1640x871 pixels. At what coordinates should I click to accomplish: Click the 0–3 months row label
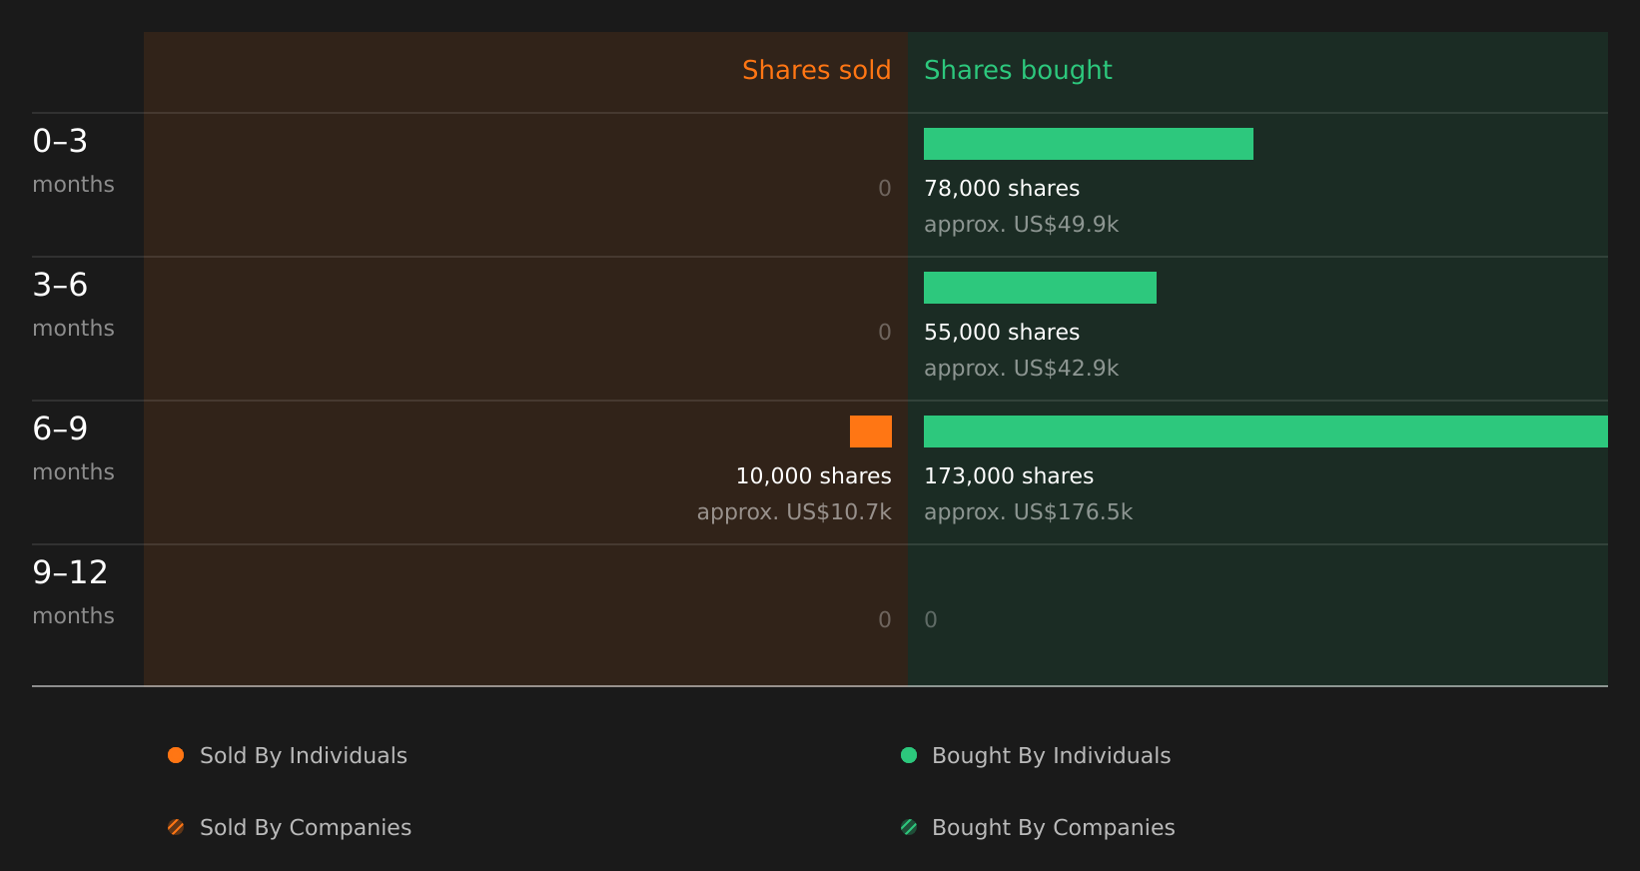coord(73,161)
